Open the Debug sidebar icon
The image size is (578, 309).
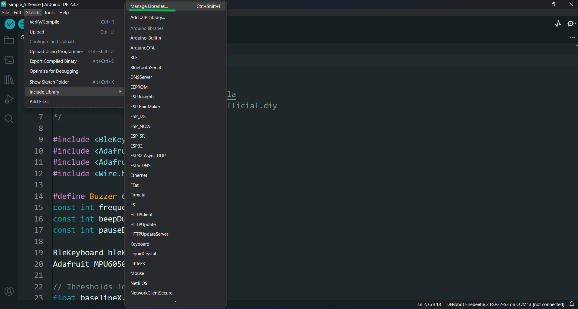(9, 99)
